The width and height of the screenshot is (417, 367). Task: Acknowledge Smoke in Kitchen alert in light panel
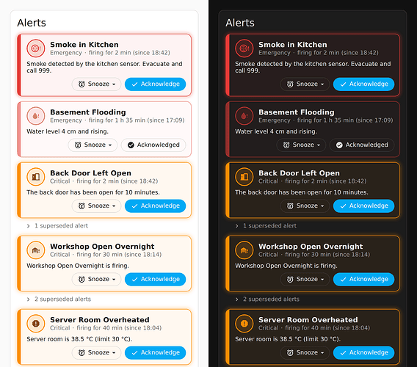click(156, 84)
